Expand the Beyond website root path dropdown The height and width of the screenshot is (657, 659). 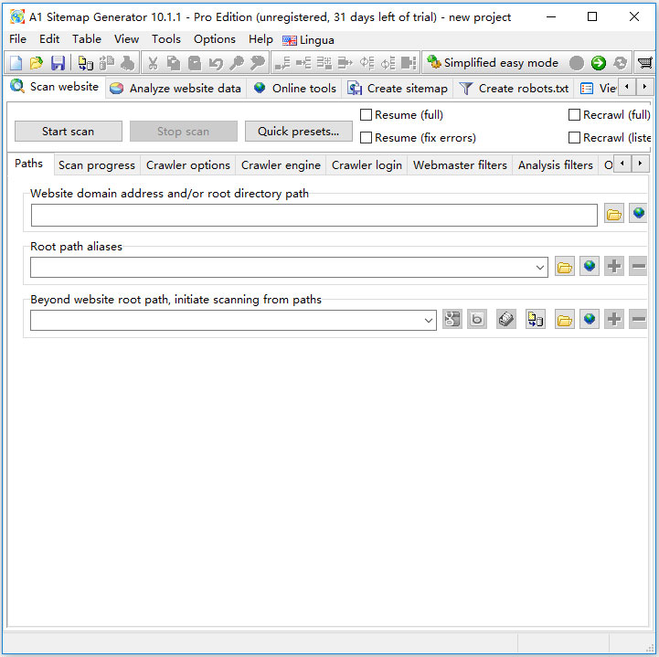pyautogui.click(x=429, y=321)
